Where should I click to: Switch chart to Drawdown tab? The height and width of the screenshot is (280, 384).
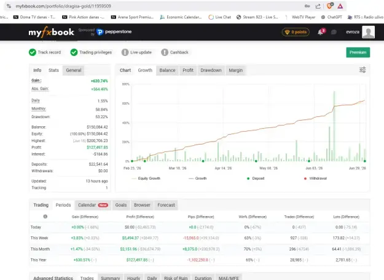(x=211, y=70)
